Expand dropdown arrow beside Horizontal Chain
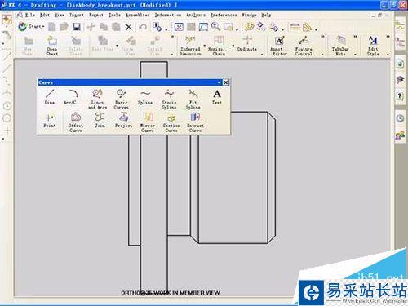408x306 pixels. coord(233,46)
